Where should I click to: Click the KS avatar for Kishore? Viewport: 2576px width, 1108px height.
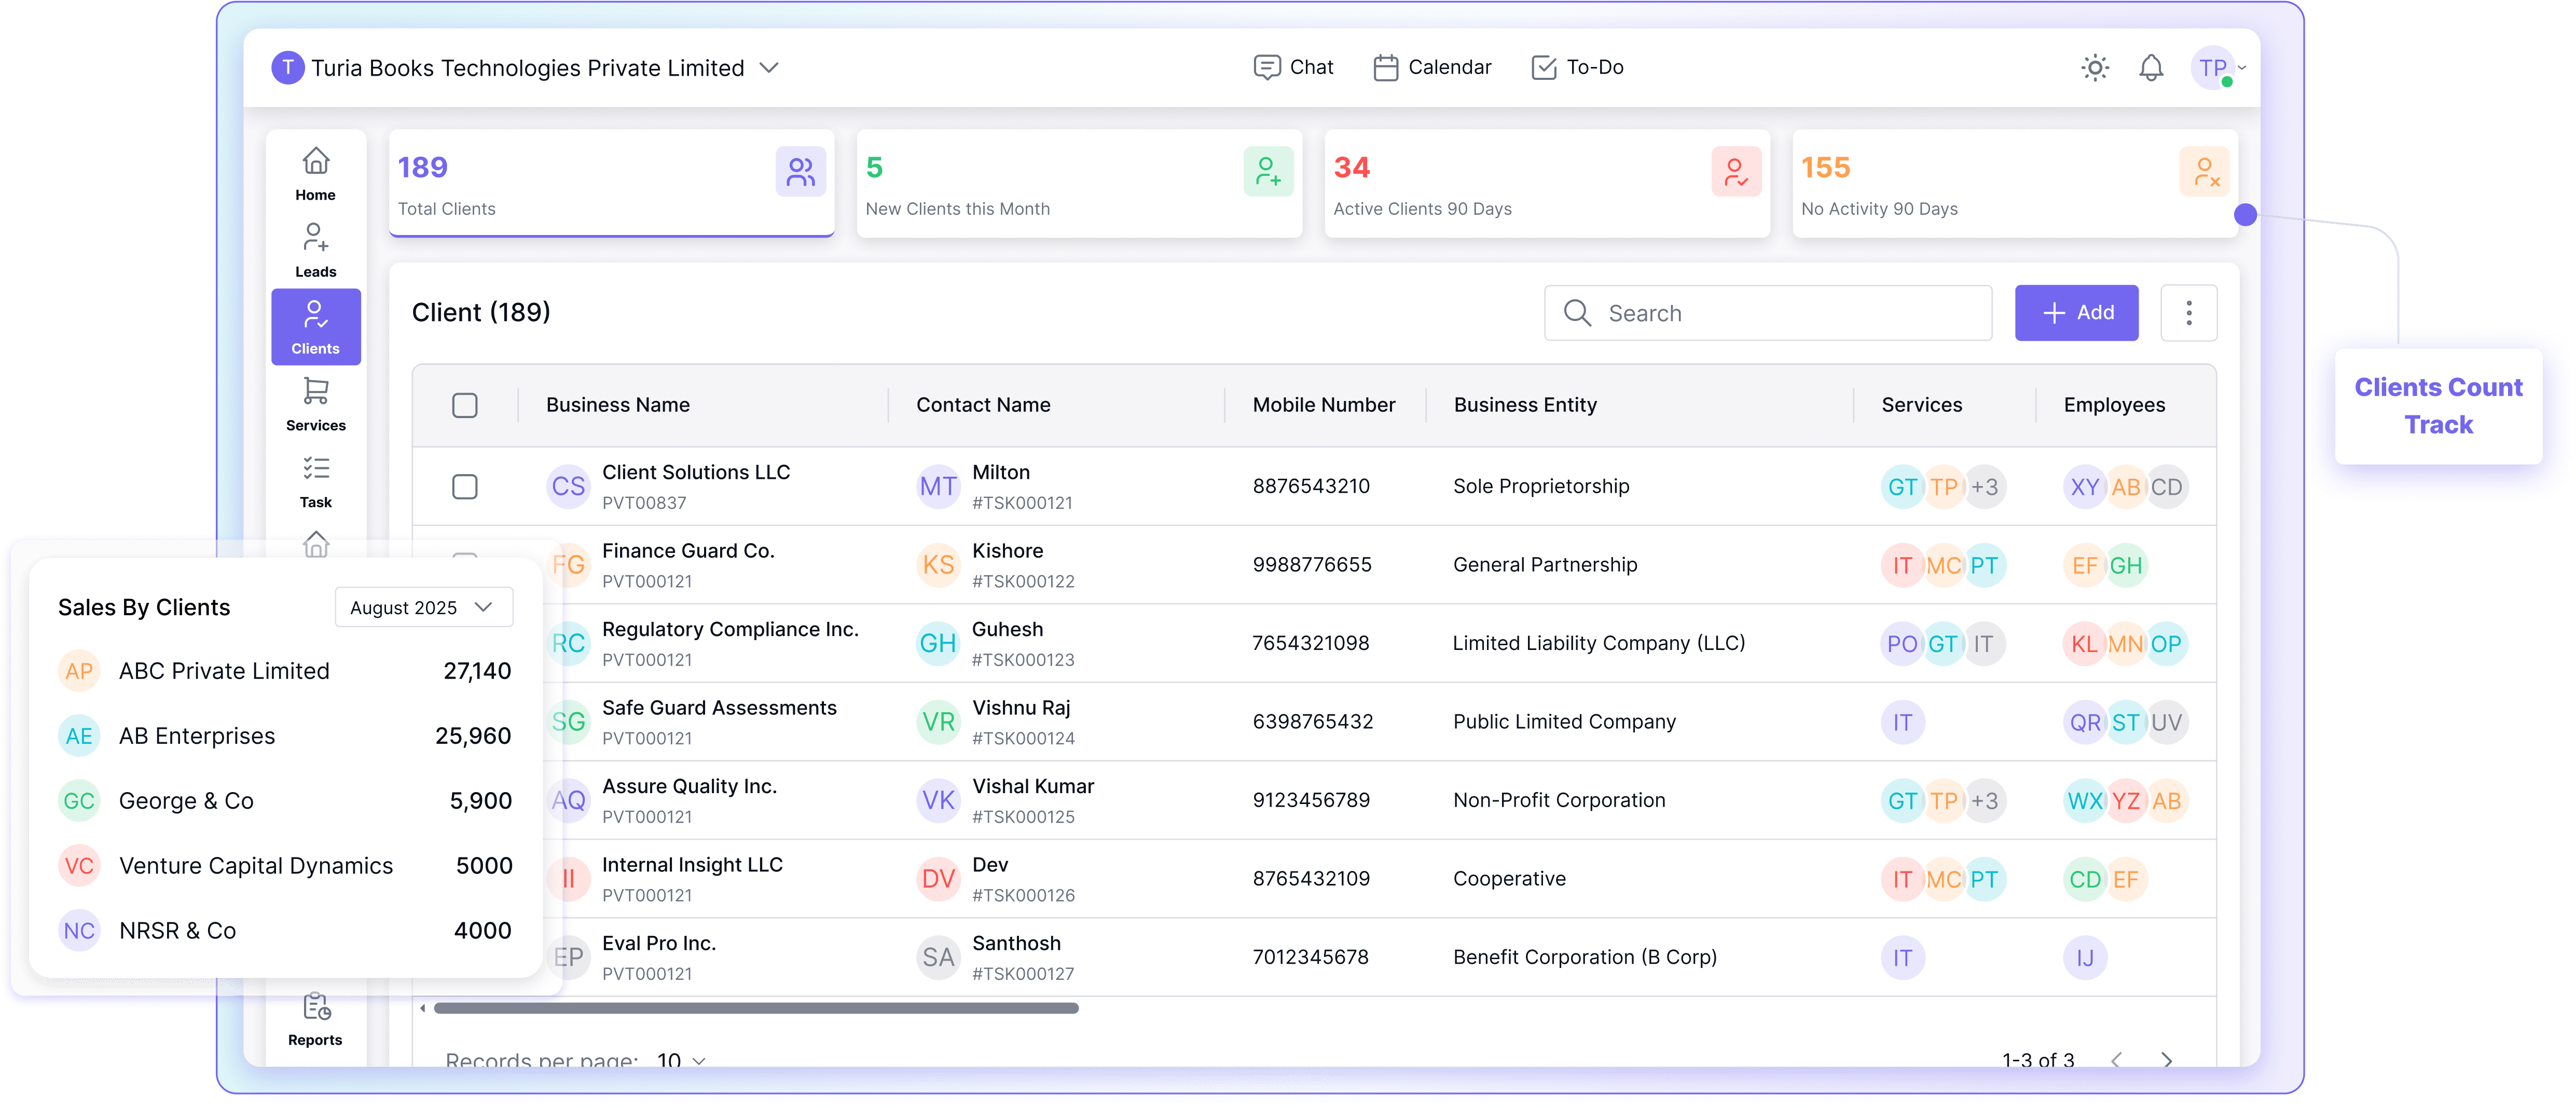pyautogui.click(x=938, y=565)
